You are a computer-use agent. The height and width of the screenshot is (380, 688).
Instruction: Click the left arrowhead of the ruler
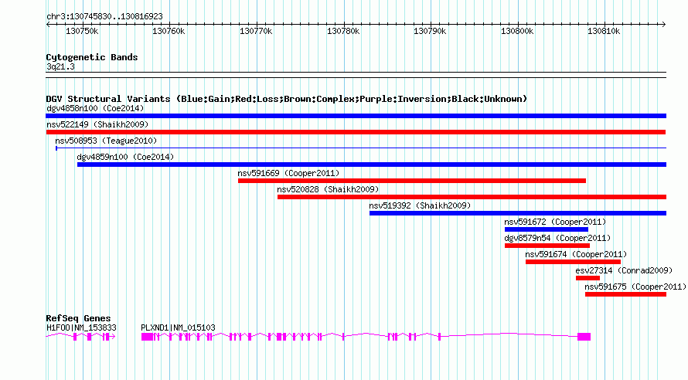48,25
